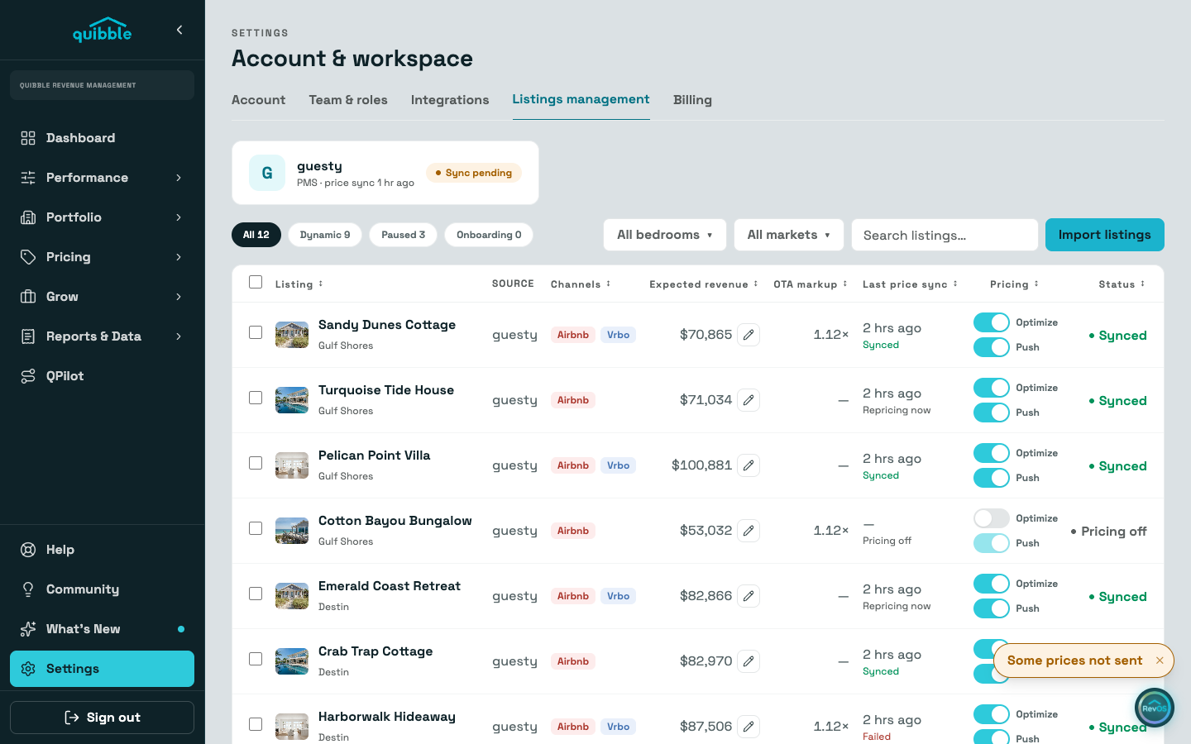Sort by Last price sync column
1191x744 pixels.
[x=910, y=284]
